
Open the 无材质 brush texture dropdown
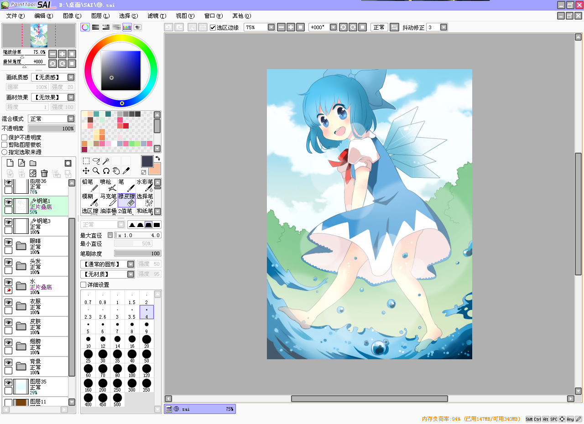[x=131, y=274]
